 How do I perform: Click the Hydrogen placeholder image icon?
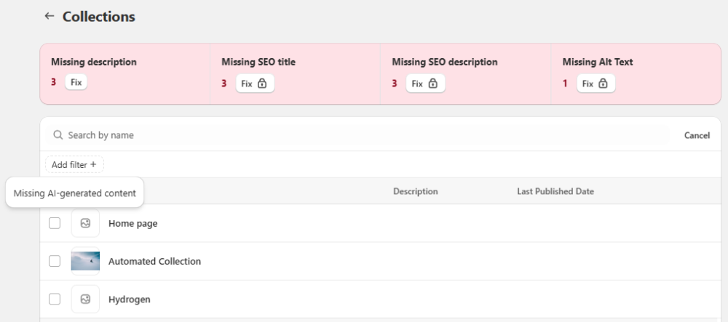(85, 299)
